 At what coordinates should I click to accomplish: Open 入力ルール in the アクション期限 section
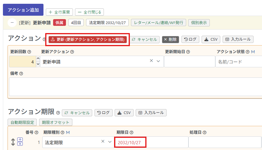click(x=151, y=113)
